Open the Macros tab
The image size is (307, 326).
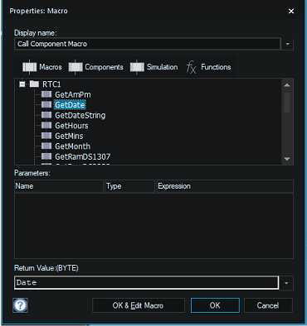click(x=42, y=67)
